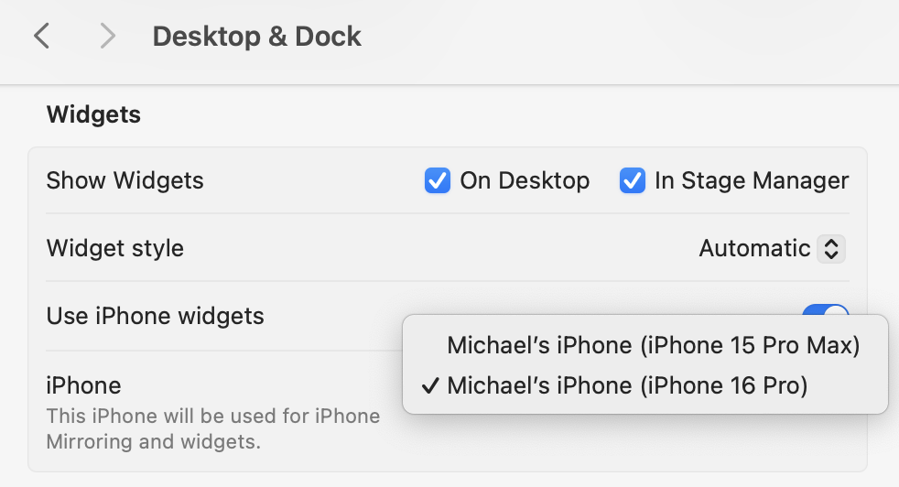
Task: Click the Show Widgets row label
Action: point(125,180)
